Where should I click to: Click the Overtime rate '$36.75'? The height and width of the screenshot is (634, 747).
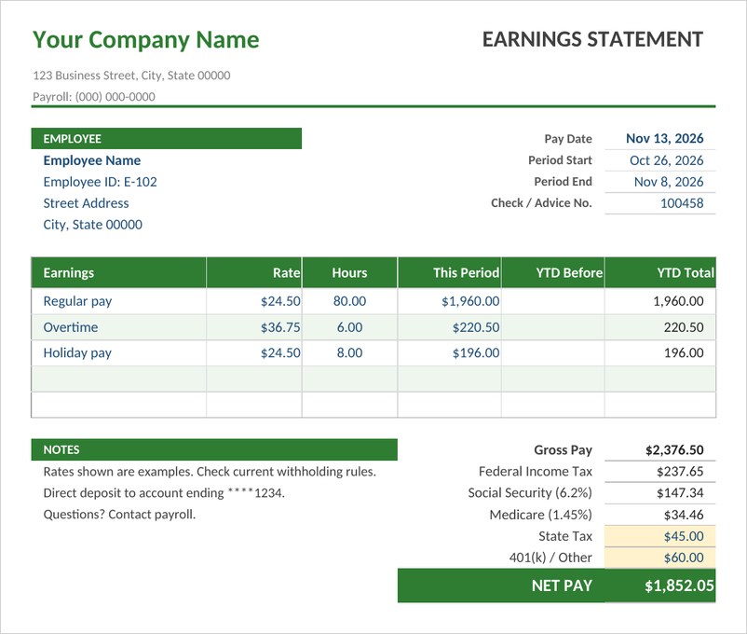(x=280, y=327)
